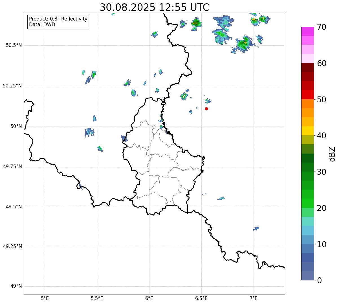
Task: Click the ring-shaped radar echo northwest of the red dot
Action: 184,96
